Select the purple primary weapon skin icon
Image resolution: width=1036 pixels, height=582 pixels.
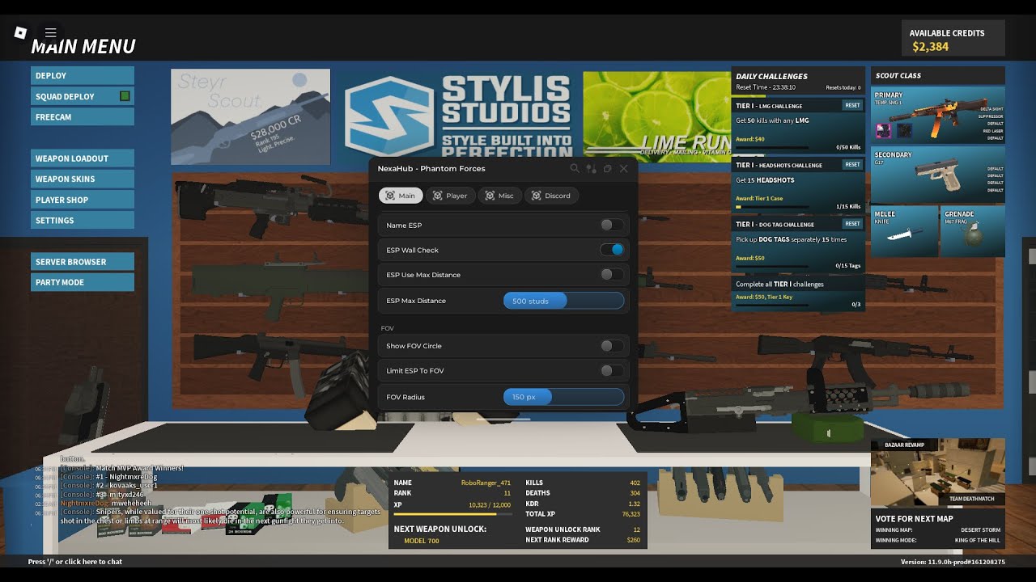click(x=884, y=130)
